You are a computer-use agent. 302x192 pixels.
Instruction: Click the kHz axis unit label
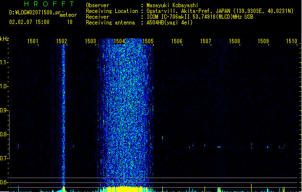coord(4,39)
